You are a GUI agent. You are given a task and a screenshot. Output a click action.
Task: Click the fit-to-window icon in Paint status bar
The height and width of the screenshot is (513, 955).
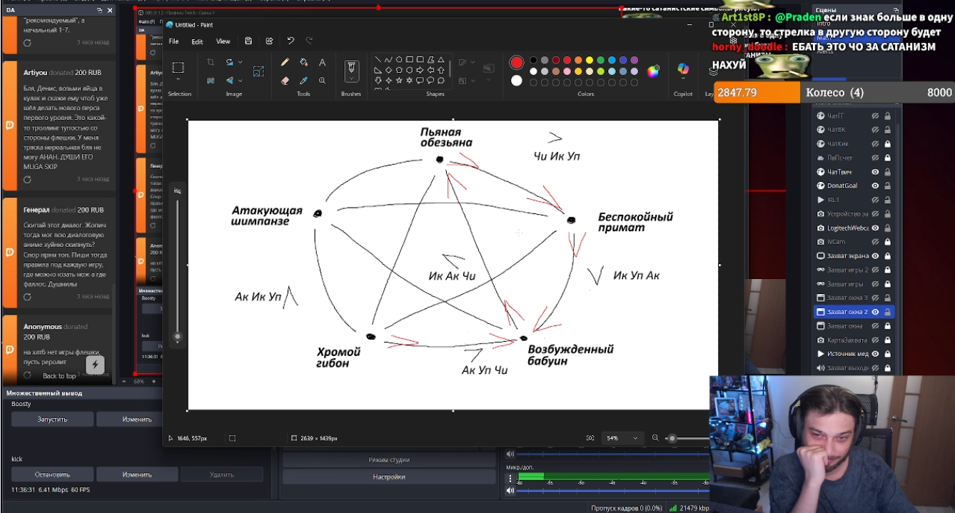pos(590,438)
